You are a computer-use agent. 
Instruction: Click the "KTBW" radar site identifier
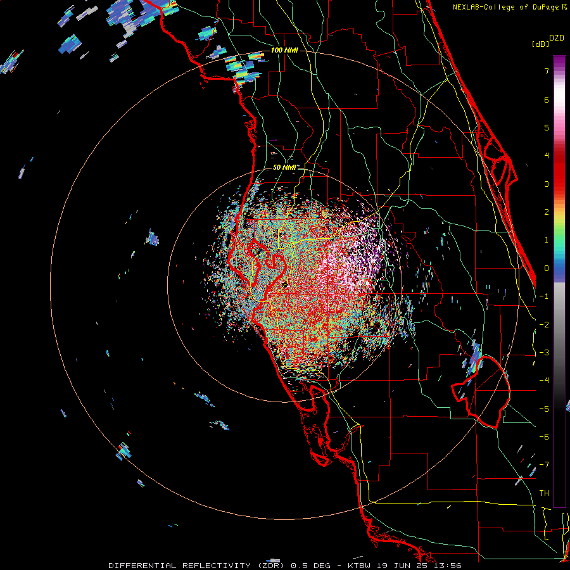(x=359, y=566)
